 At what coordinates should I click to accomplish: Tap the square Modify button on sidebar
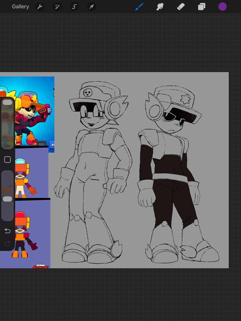coord(7,160)
